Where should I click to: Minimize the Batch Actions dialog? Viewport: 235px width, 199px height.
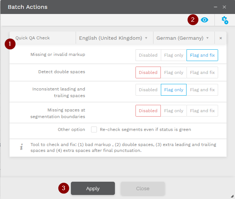coord(216,7)
